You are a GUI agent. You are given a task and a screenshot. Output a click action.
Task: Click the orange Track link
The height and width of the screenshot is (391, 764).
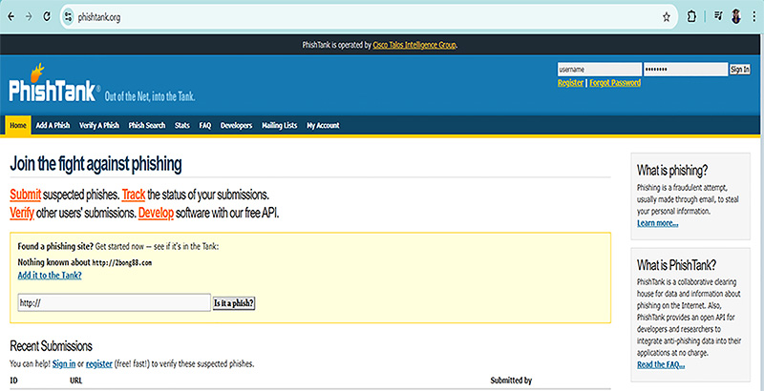coord(134,195)
